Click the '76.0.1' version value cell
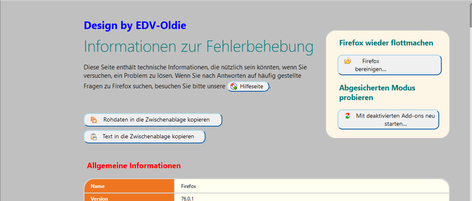This screenshot has width=472, height=201. (x=311, y=197)
